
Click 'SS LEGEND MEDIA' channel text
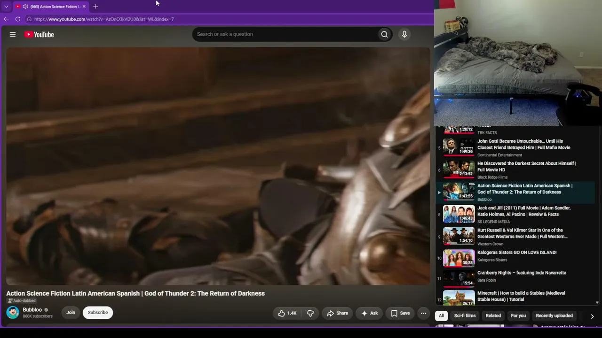(493, 222)
